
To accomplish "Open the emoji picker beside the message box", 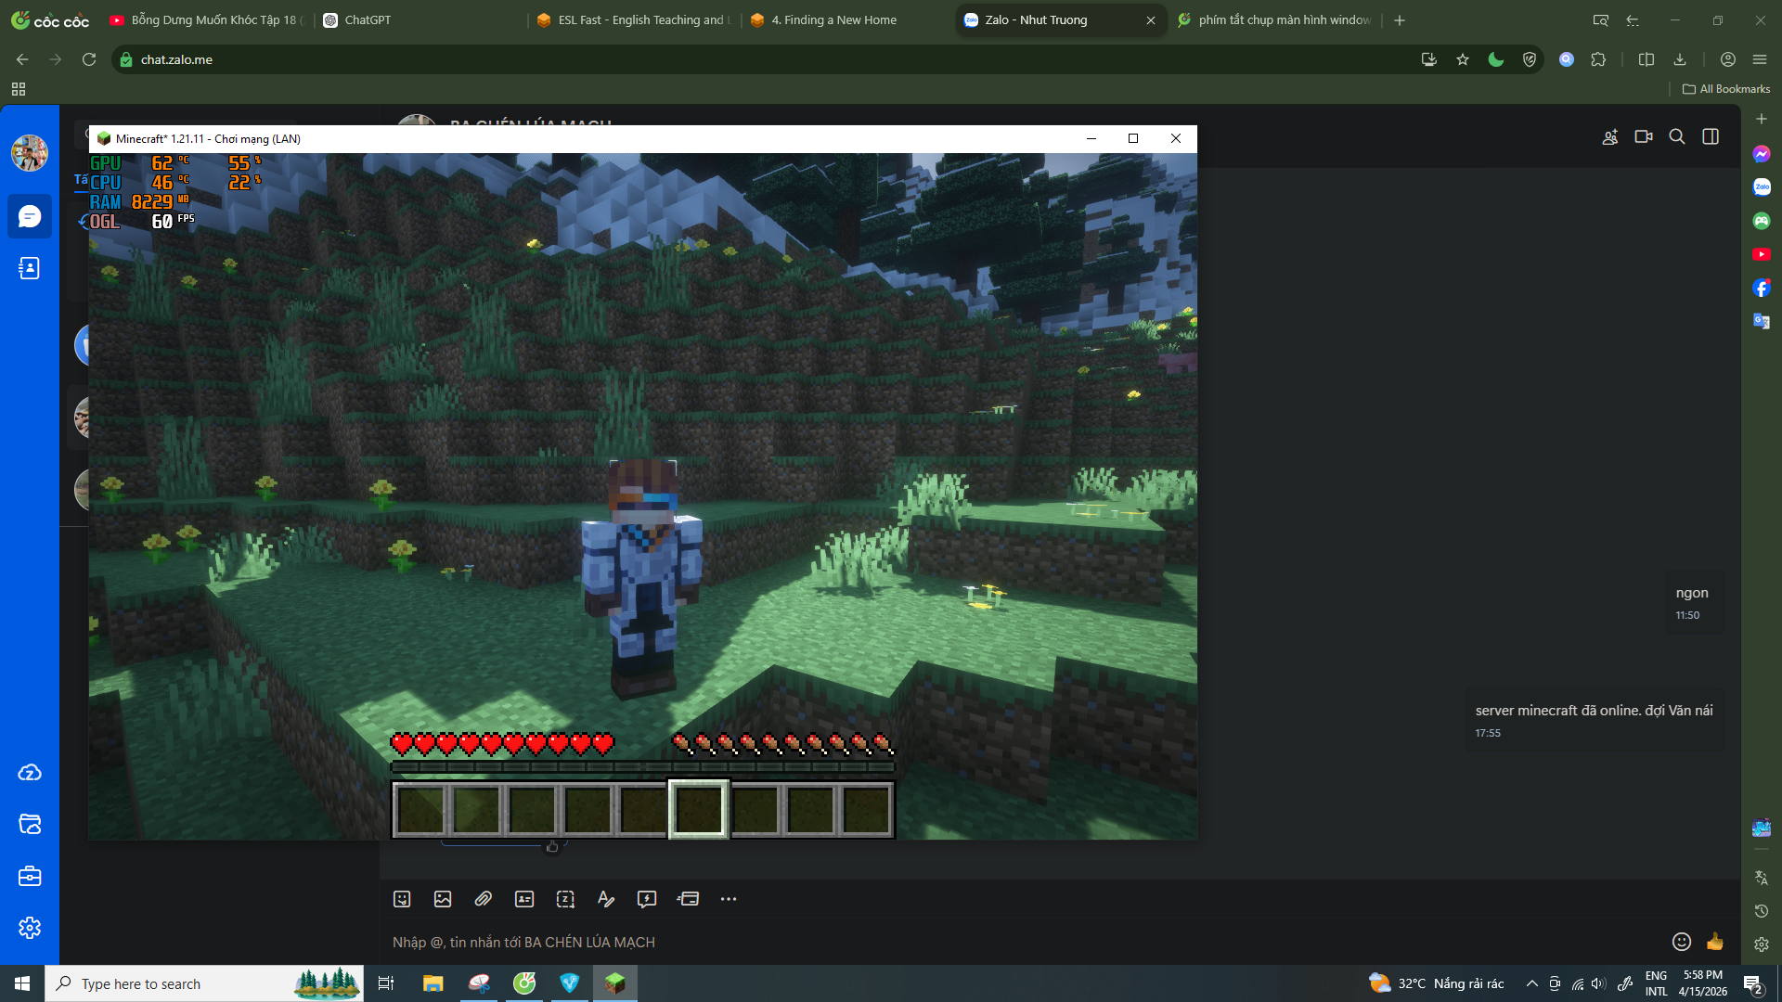I will click(1682, 942).
